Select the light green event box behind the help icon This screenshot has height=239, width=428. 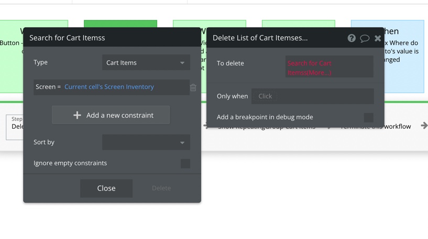(299, 24)
